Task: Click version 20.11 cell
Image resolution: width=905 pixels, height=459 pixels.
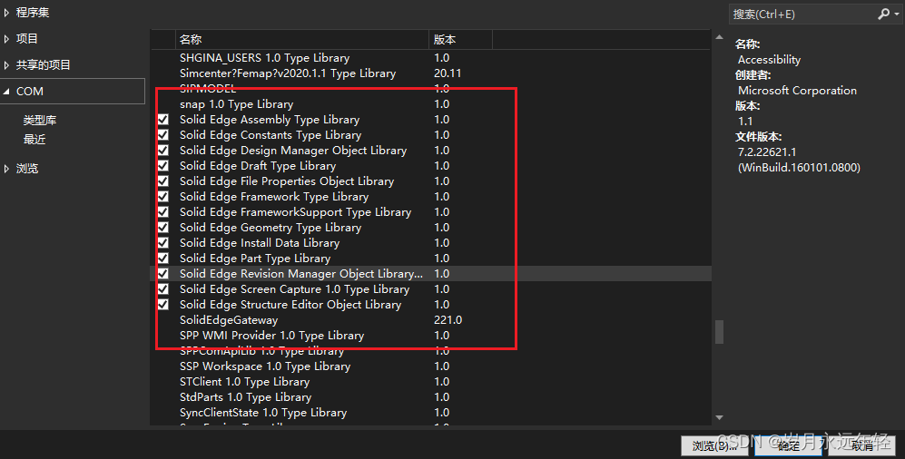Action: click(x=448, y=73)
